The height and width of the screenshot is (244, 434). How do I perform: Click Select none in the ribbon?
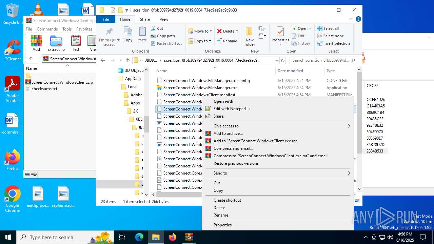330,36
